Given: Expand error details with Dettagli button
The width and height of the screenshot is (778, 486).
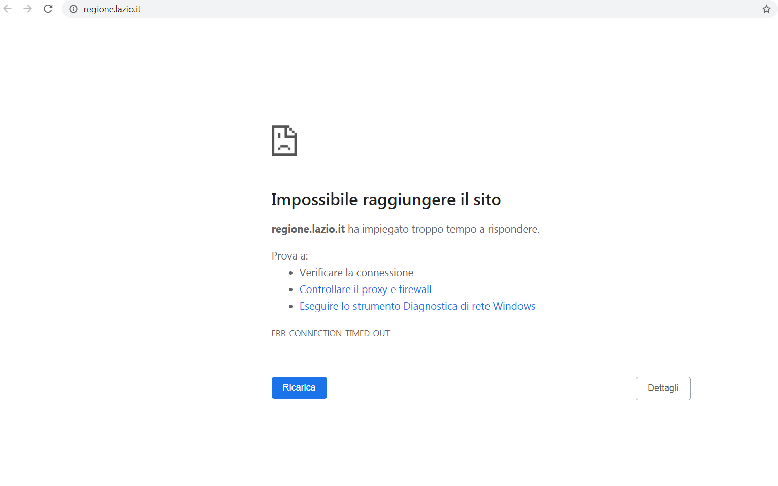Looking at the screenshot, I should pos(663,388).
